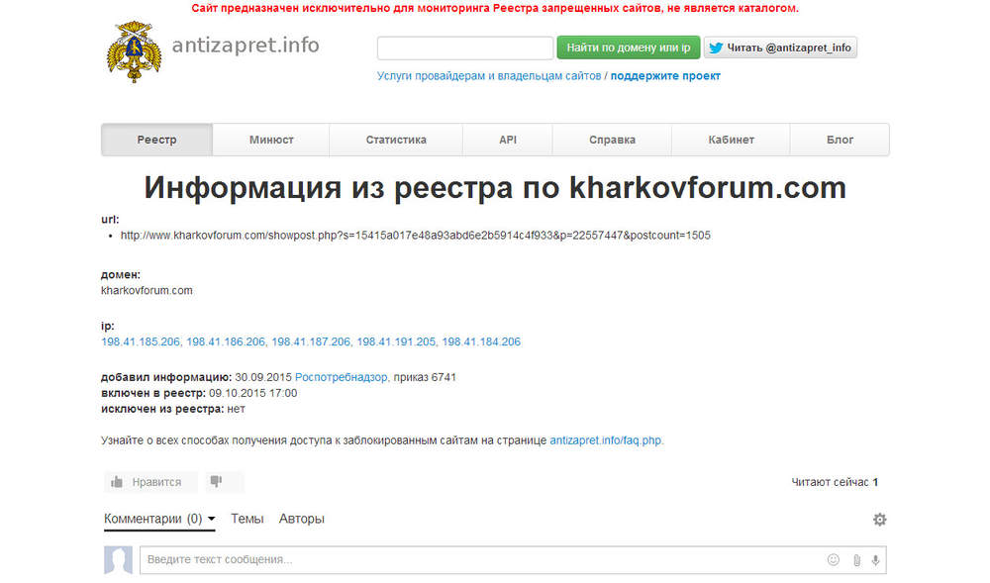Click the paperclip attach file icon
Viewport: 990px width, 583px height.
click(x=856, y=560)
